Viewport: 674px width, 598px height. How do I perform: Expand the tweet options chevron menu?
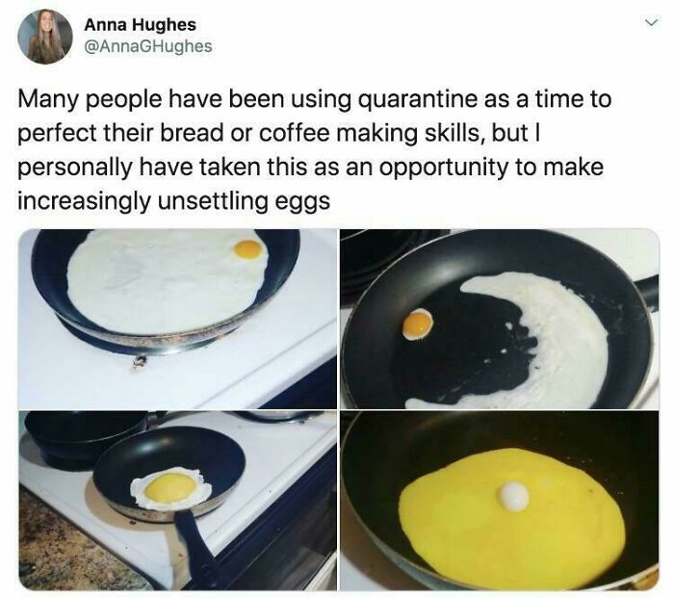(652, 22)
